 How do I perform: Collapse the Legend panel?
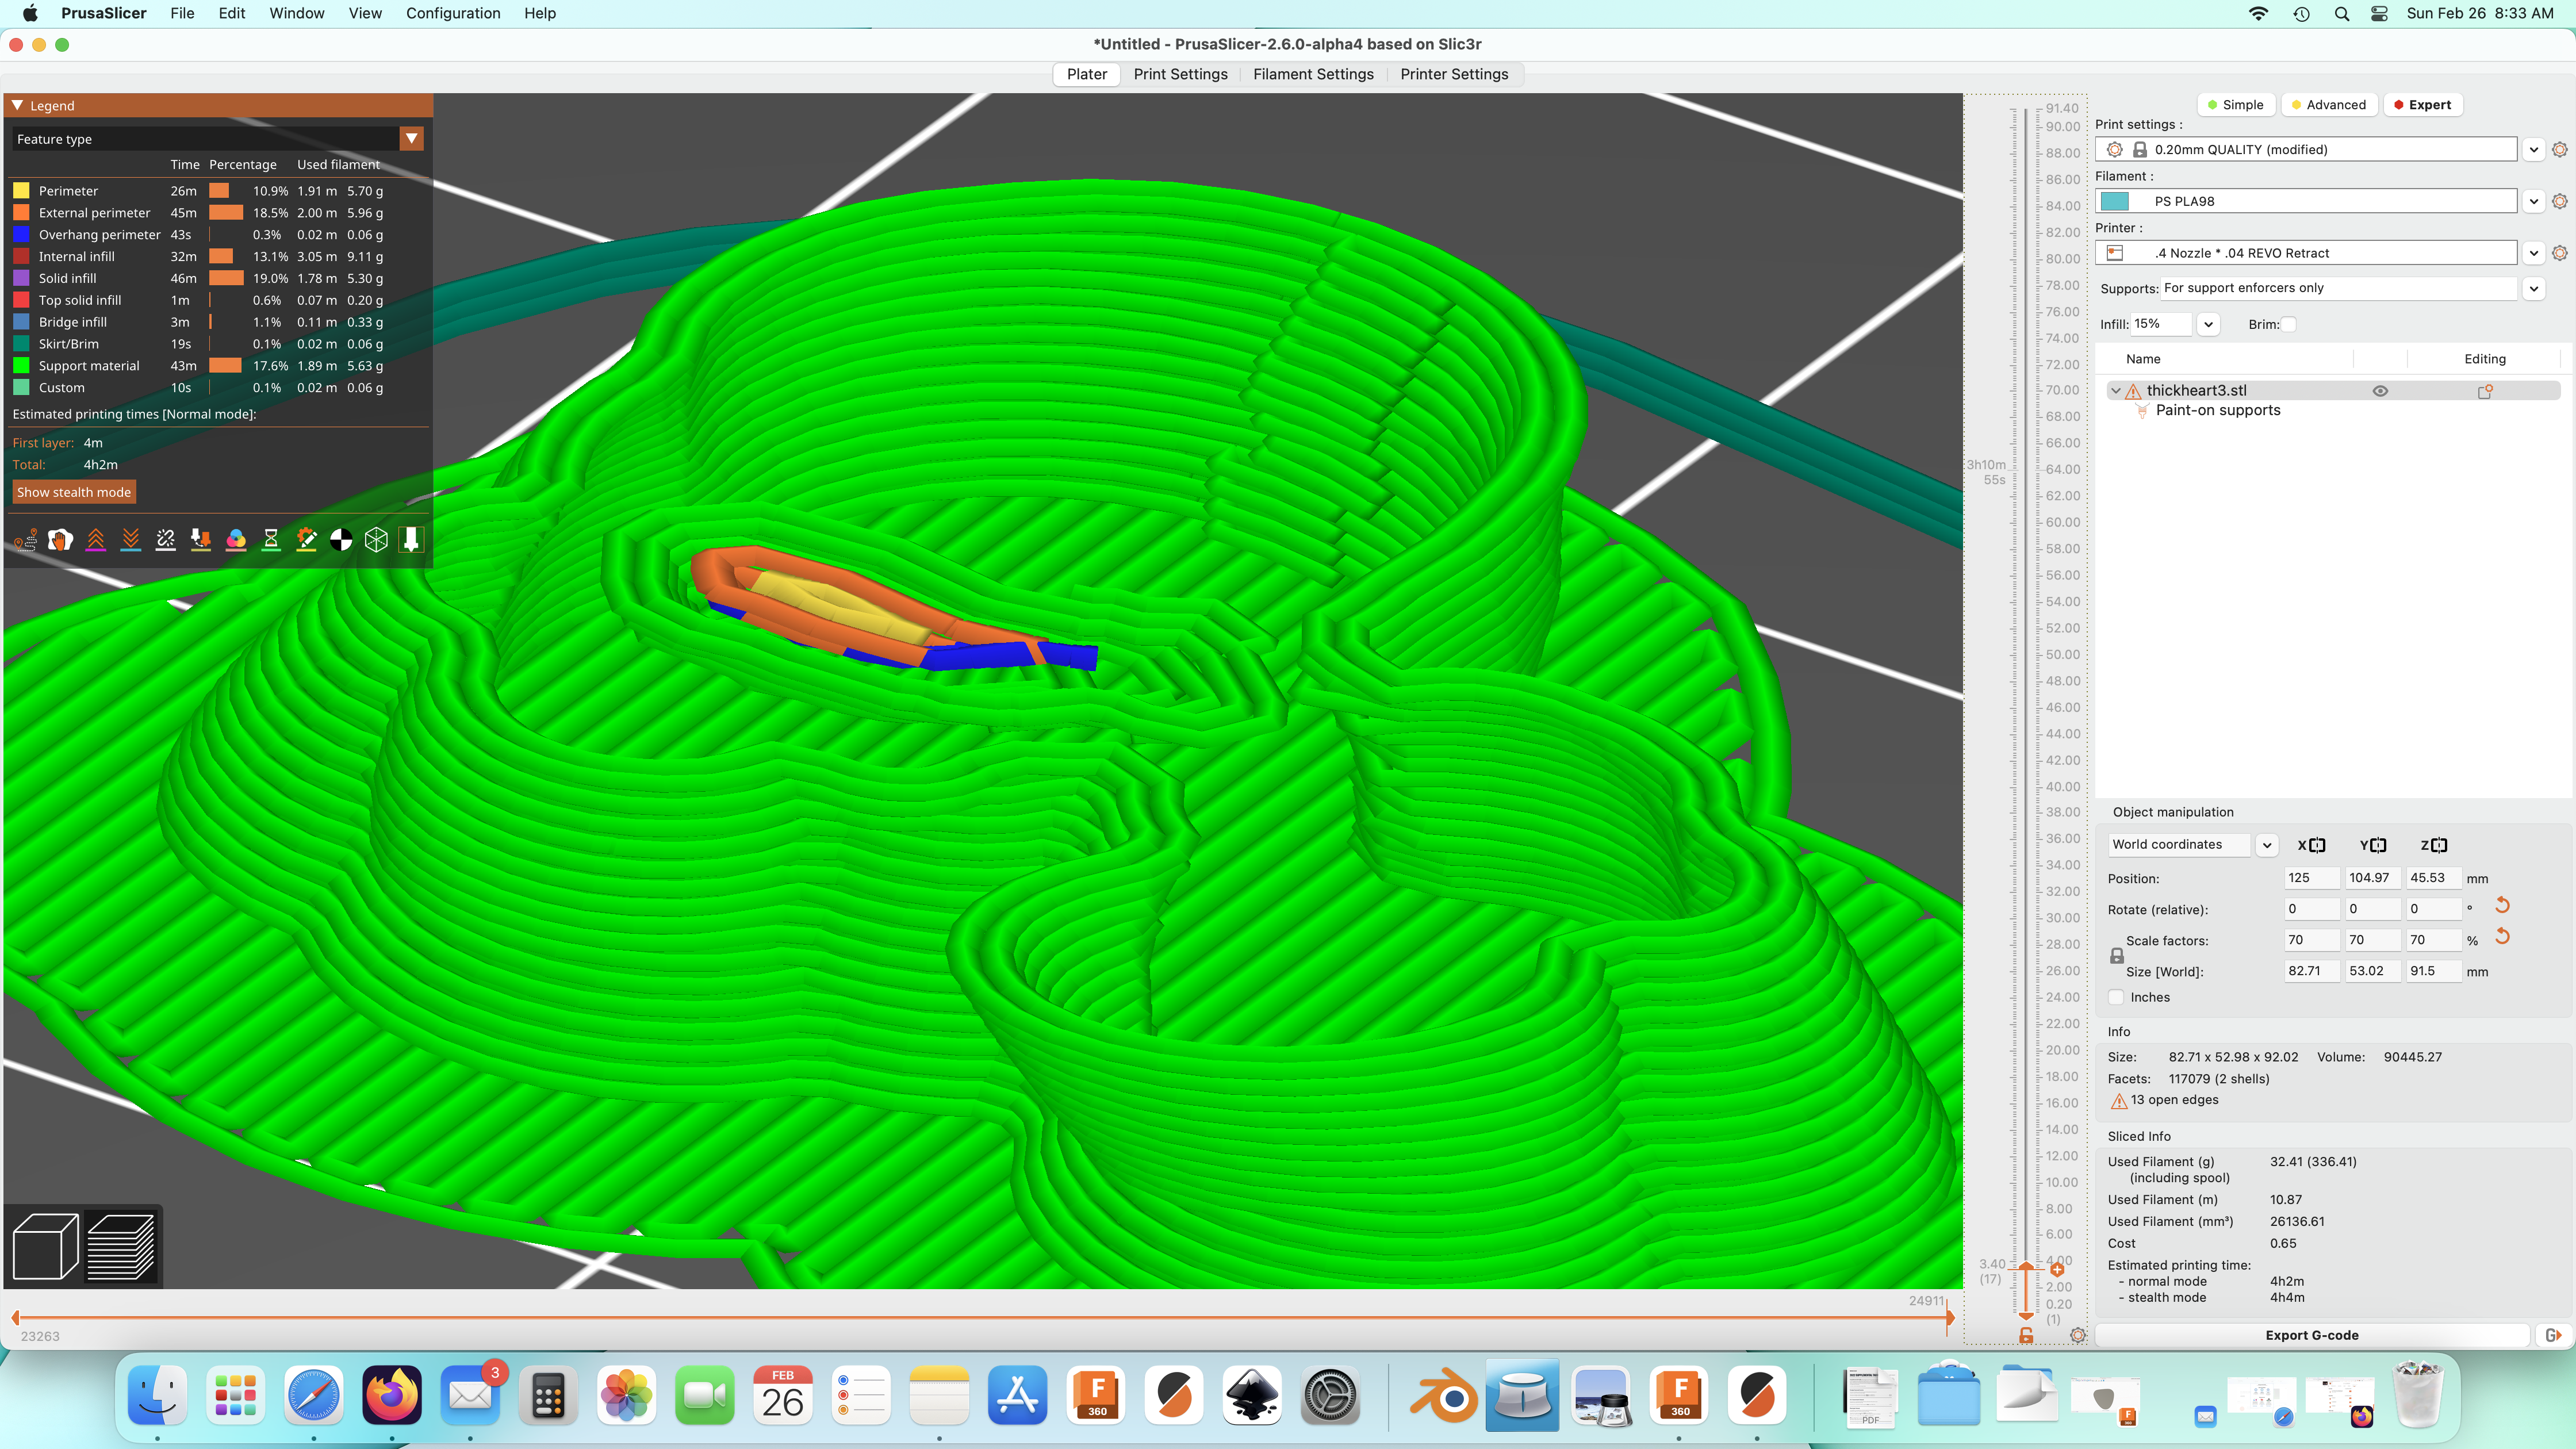tap(17, 105)
